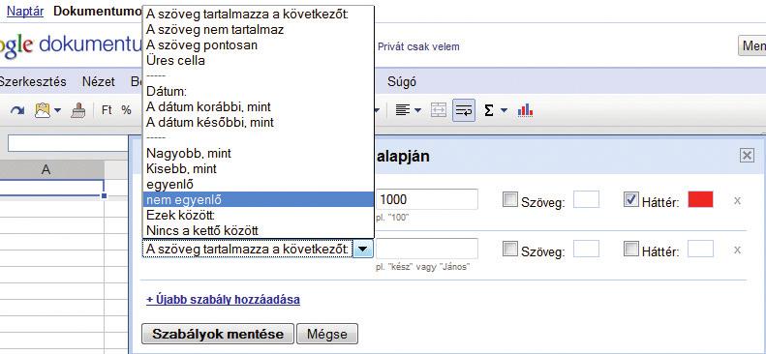Choose 'nem egyenlő' from the dropdown list
The image size is (766, 354).
(259, 199)
